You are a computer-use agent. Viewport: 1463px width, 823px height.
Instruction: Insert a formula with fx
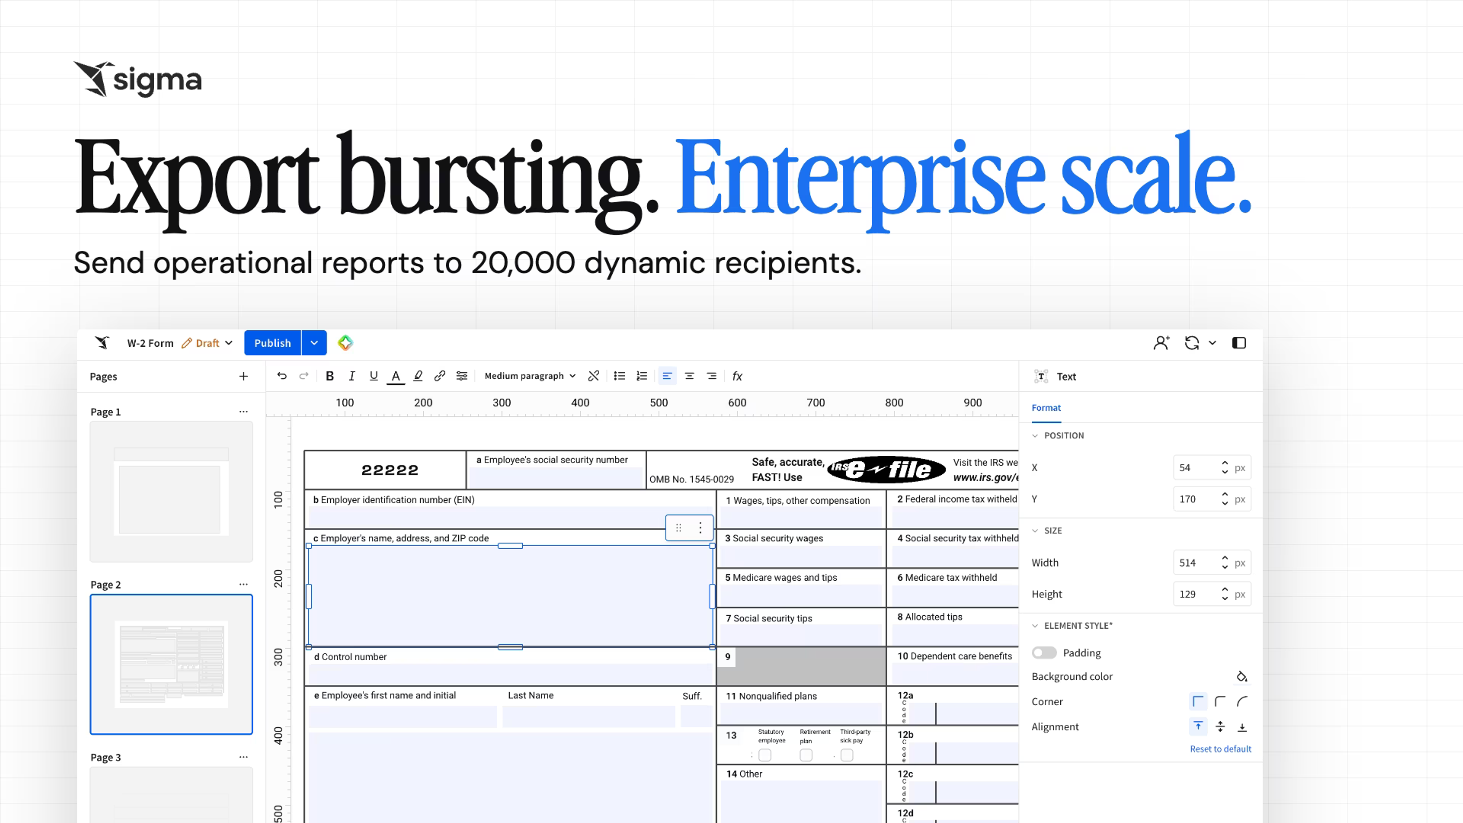pos(737,376)
